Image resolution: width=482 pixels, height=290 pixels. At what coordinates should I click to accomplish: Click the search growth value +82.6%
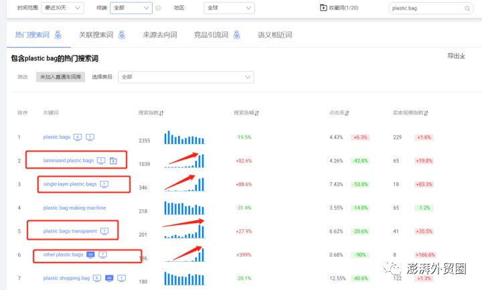[244, 161]
